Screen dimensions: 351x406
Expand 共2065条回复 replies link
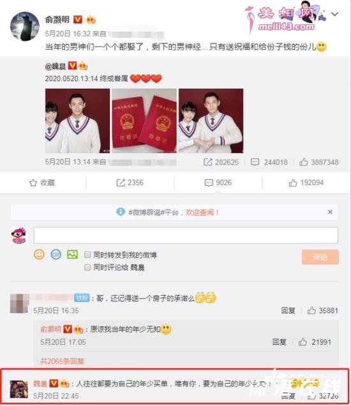62,361
